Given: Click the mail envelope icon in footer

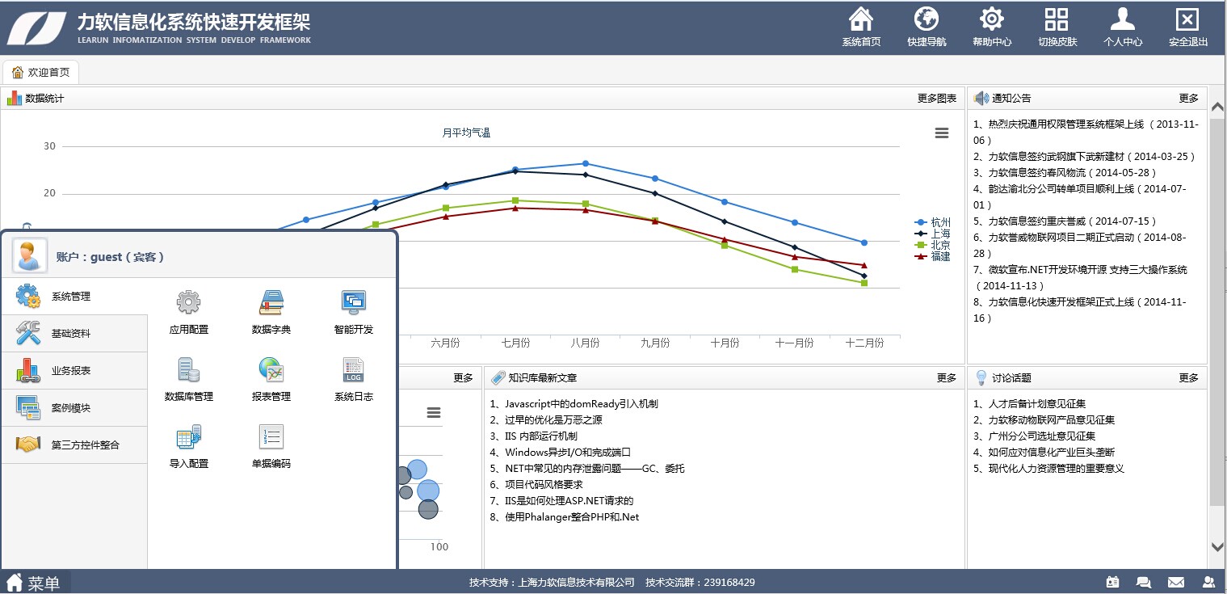Looking at the screenshot, I should click(x=1176, y=582).
